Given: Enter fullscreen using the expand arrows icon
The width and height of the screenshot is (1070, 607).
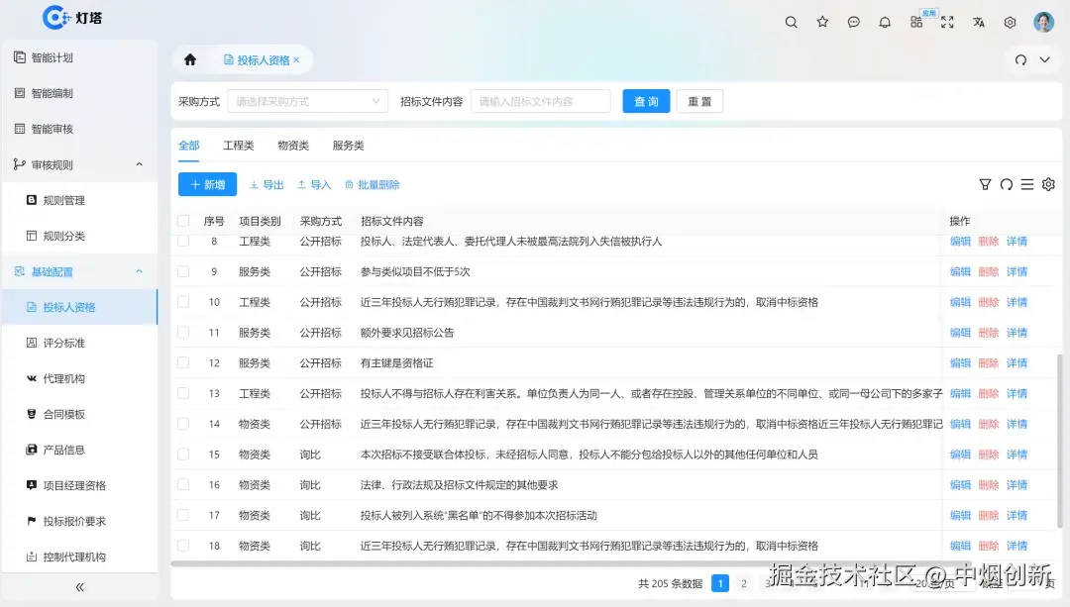Looking at the screenshot, I should point(946,22).
